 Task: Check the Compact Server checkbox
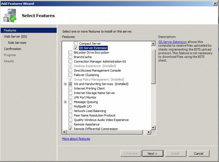point(76,44)
